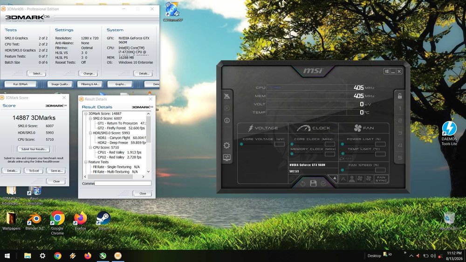The width and height of the screenshot is (466, 262).
Task: Click the Afterburner save profile floppy icon
Action: tap(313, 183)
